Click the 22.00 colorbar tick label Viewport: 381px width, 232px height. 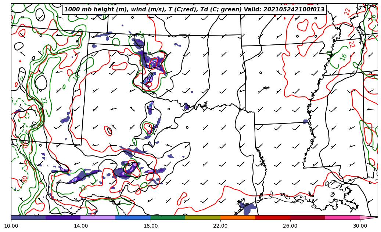point(220,226)
